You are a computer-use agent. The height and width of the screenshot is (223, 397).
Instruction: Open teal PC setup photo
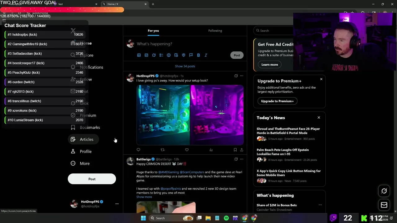(x=163, y=115)
